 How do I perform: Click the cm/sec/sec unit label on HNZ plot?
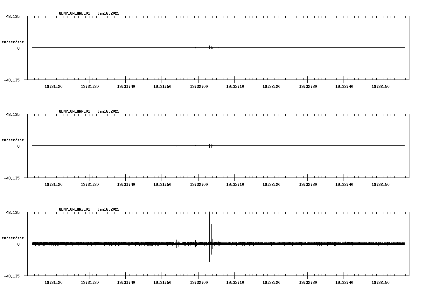(x=13, y=238)
